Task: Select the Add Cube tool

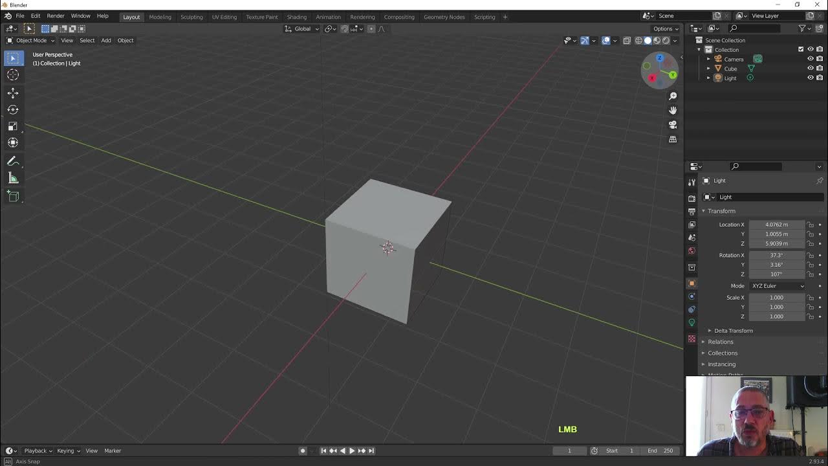Action: (13, 196)
